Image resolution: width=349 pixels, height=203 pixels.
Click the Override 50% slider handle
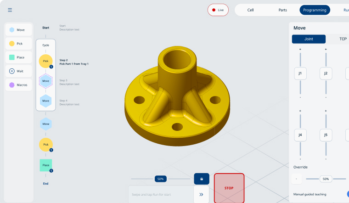[x=325, y=179]
